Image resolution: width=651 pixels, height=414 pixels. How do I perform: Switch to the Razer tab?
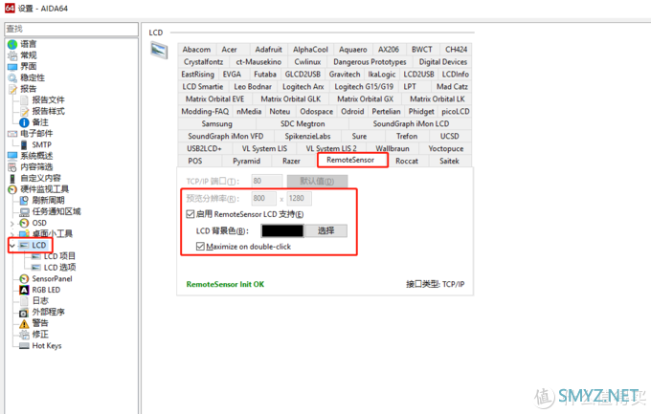point(291,161)
